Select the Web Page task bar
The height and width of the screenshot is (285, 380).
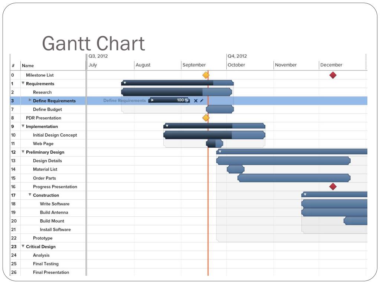214,144
